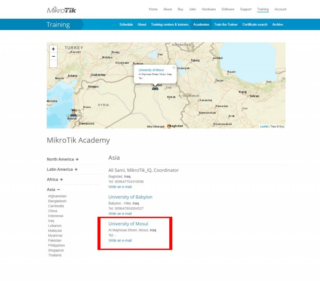Open the University of Babylon link
This screenshot has height=281, width=320.
coord(130,197)
